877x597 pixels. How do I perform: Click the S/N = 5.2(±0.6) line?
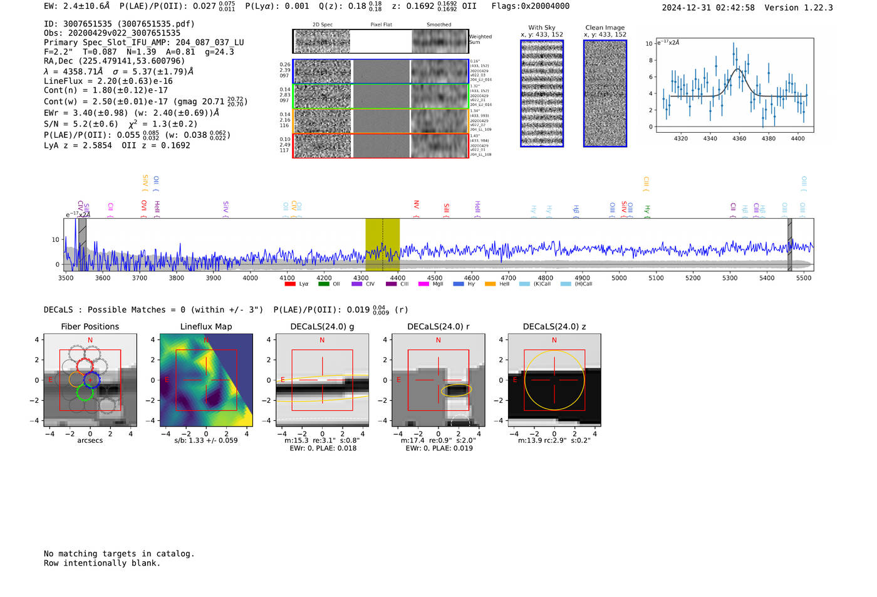point(121,123)
